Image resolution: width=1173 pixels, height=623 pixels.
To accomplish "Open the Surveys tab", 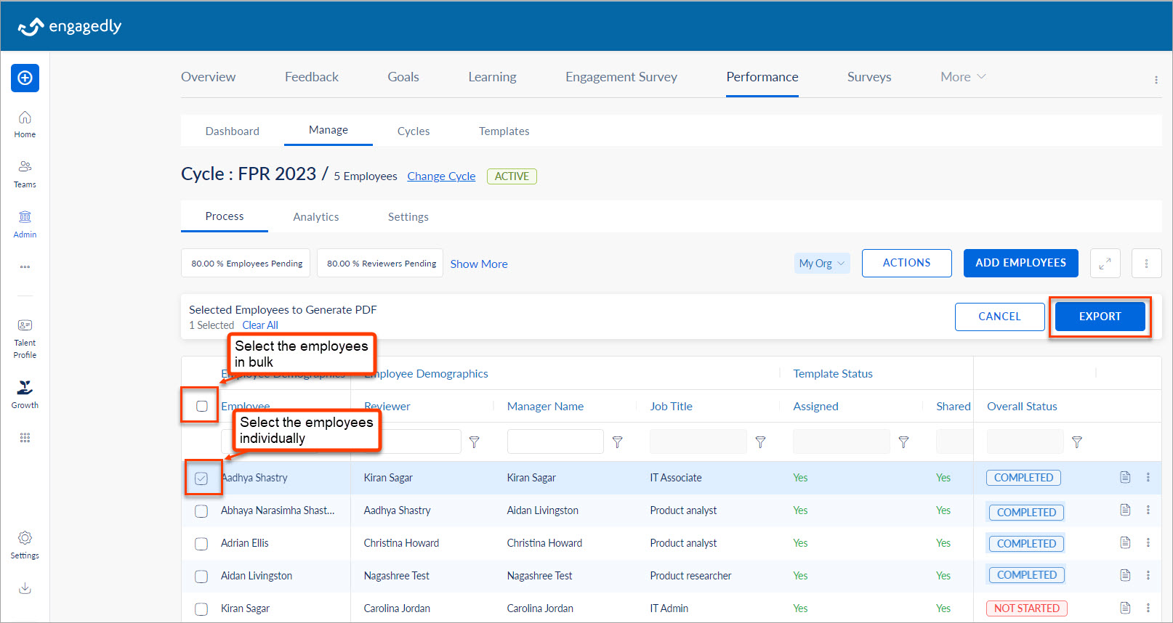I will [869, 77].
